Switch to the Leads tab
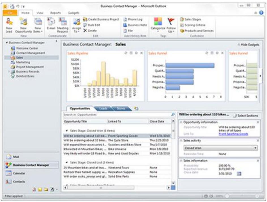The image size is (267, 202). click(x=103, y=108)
